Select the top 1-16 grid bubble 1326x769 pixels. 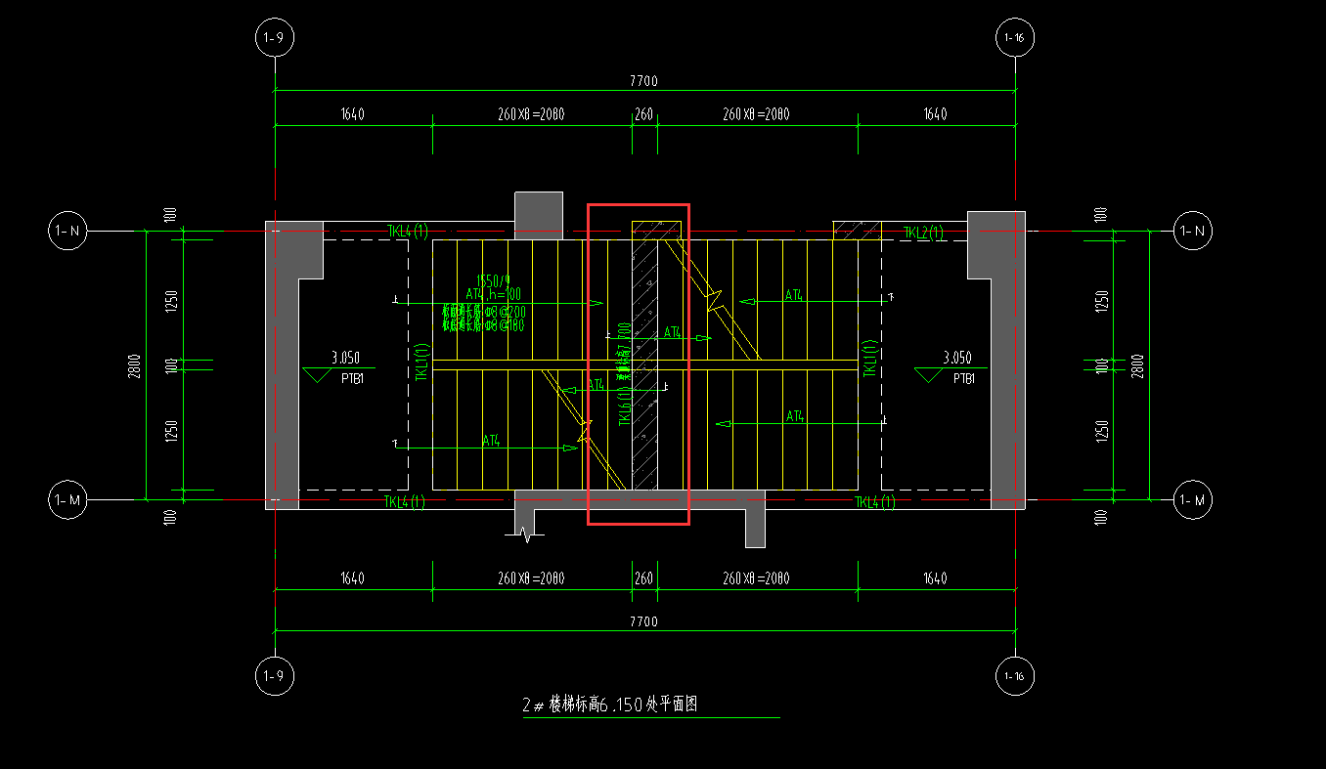point(1014,38)
